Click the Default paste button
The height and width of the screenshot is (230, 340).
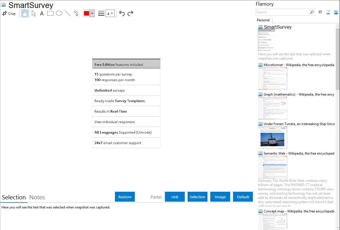pyautogui.click(x=243, y=197)
